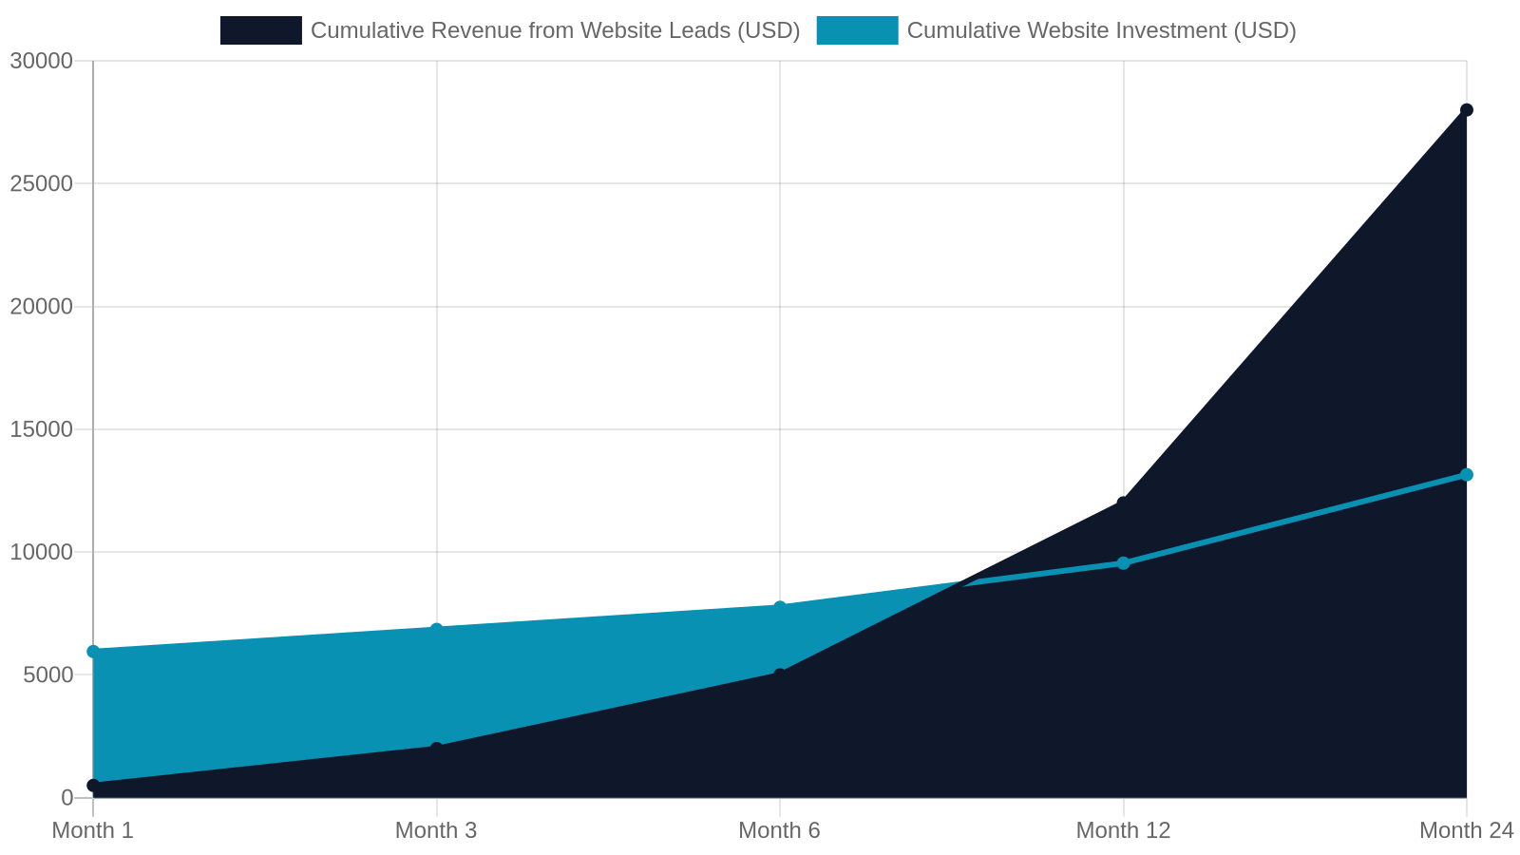Click the Month 24 axis label
The image size is (1520, 855).
point(1466,830)
